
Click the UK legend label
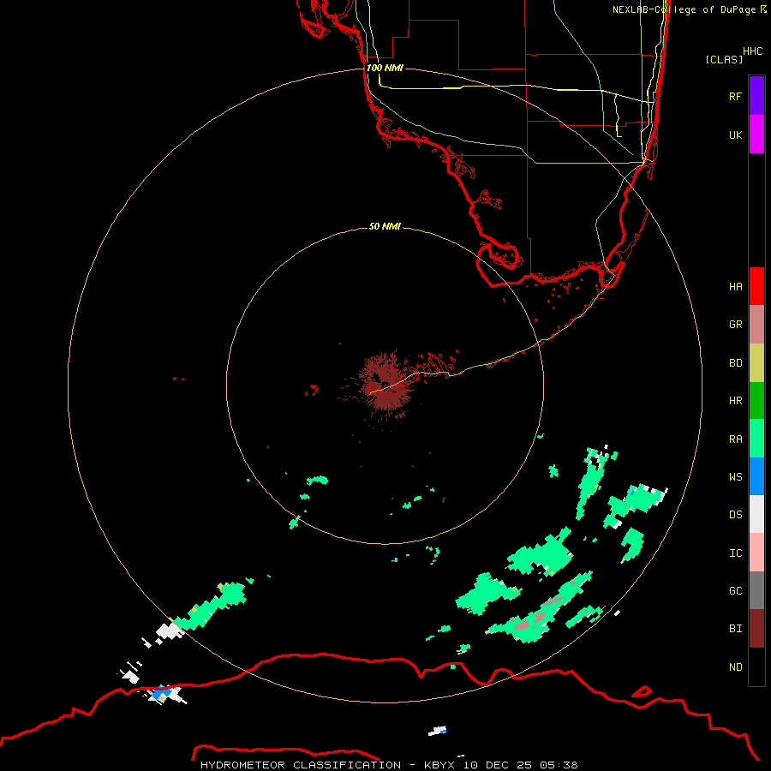[735, 134]
